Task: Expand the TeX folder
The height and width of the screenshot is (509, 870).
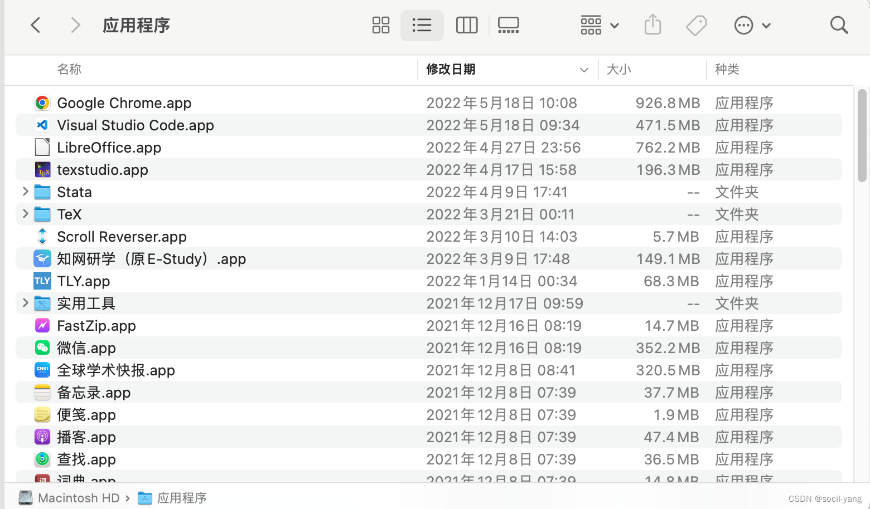Action: pyautogui.click(x=25, y=214)
